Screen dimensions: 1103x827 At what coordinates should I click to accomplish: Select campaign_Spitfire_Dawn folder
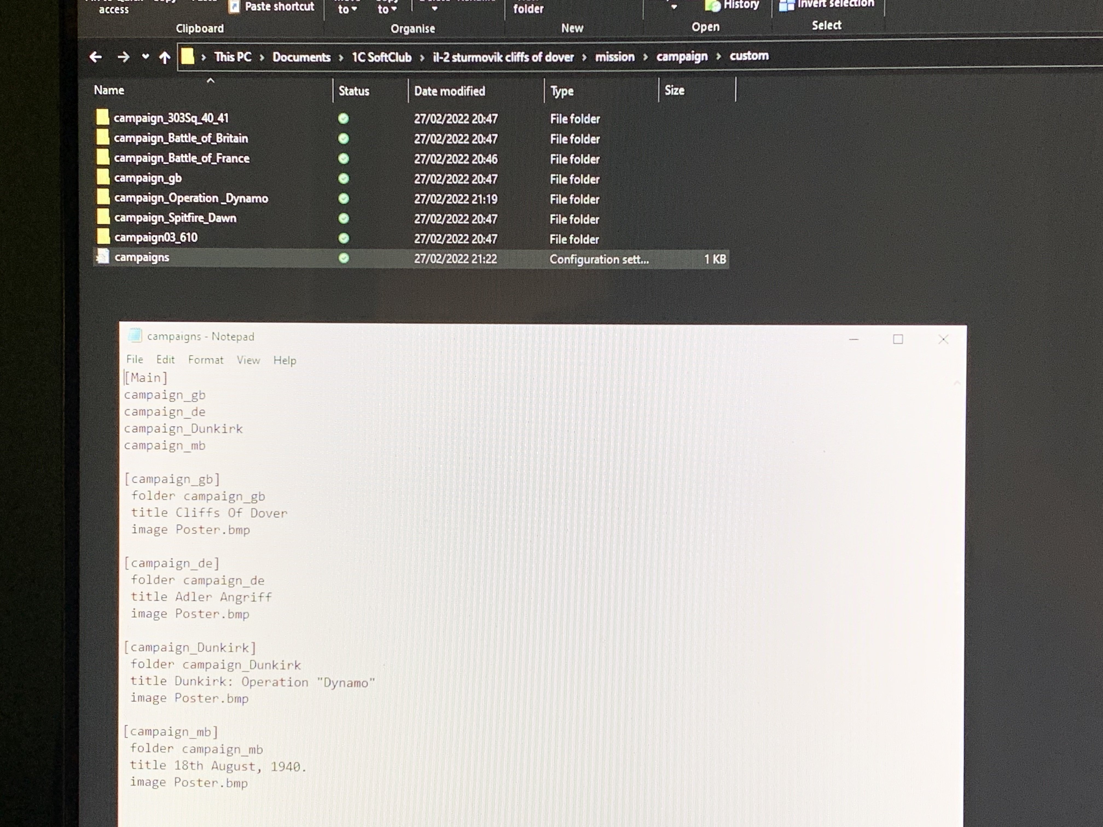(175, 218)
